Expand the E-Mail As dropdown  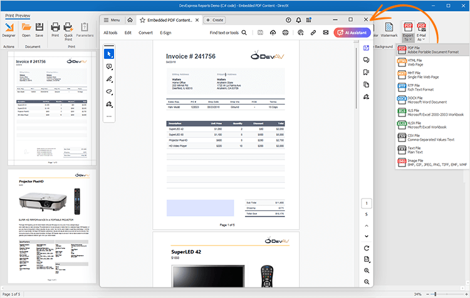[x=421, y=31]
